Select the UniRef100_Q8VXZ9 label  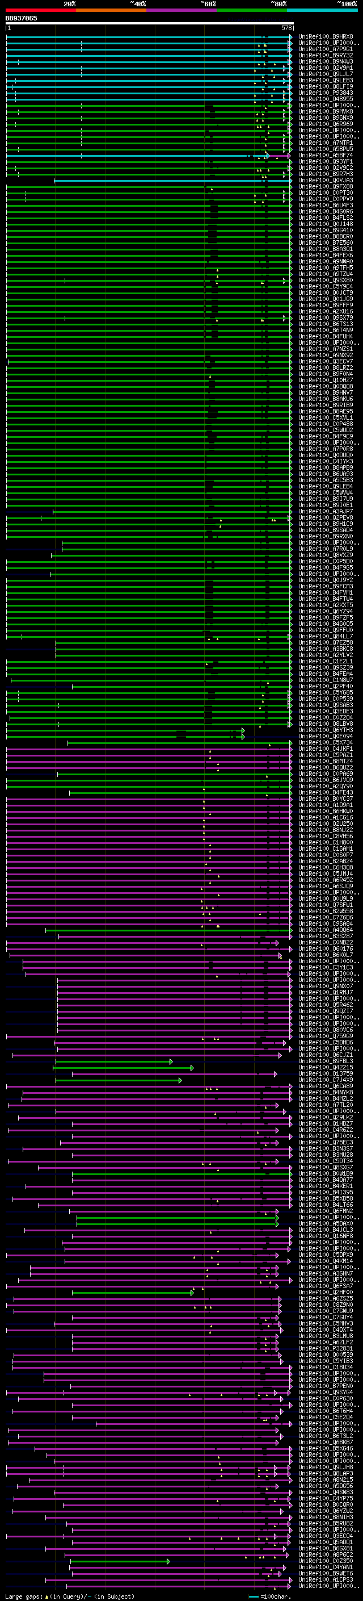click(x=326, y=555)
